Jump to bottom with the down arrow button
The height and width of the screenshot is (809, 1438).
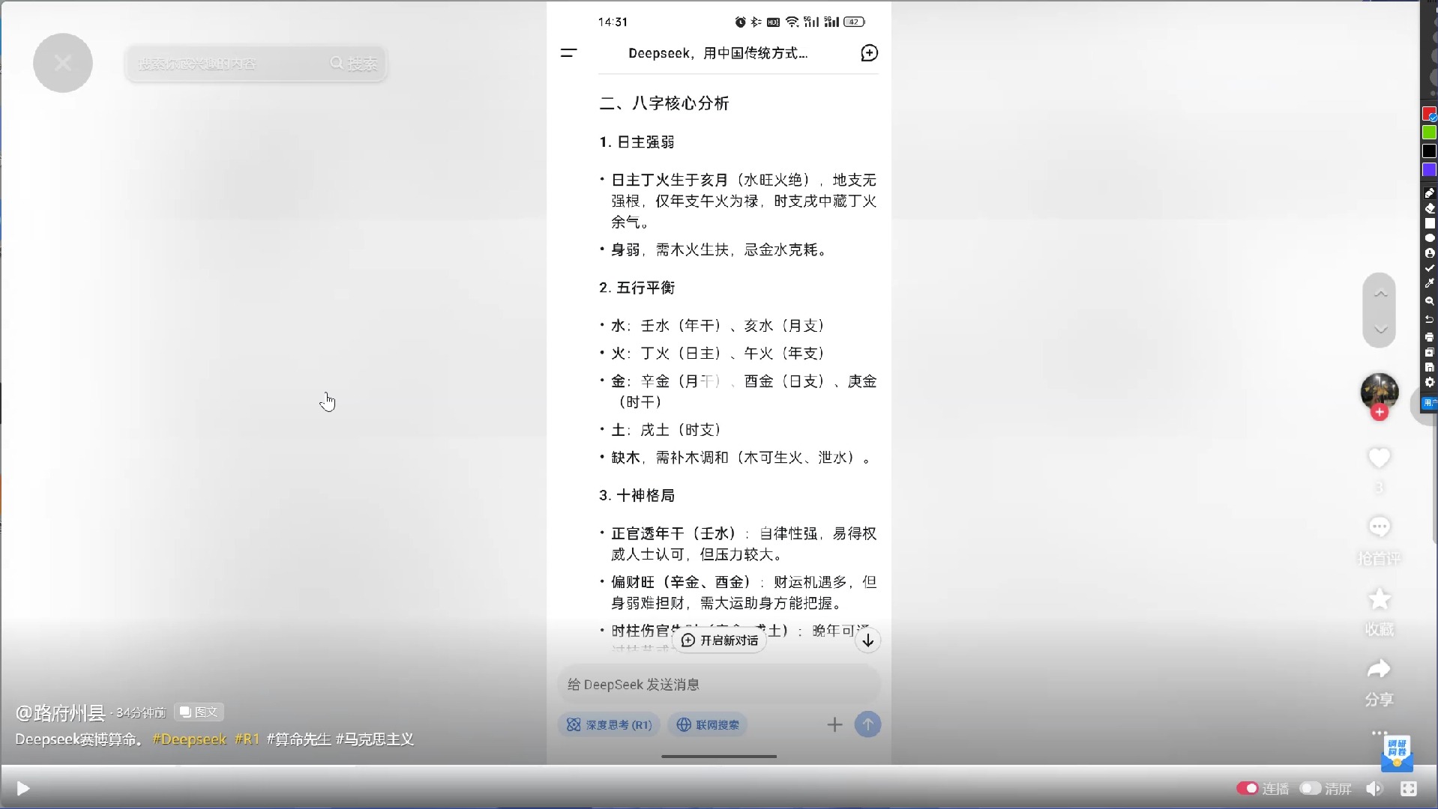pyautogui.click(x=867, y=640)
